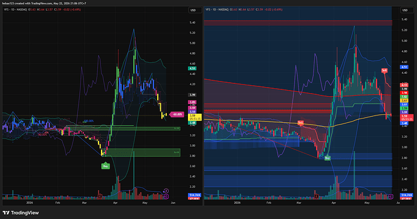The height and width of the screenshot is (219, 417).
Task: Click the lower green demand zone on left chart
Action: [x=141, y=152]
